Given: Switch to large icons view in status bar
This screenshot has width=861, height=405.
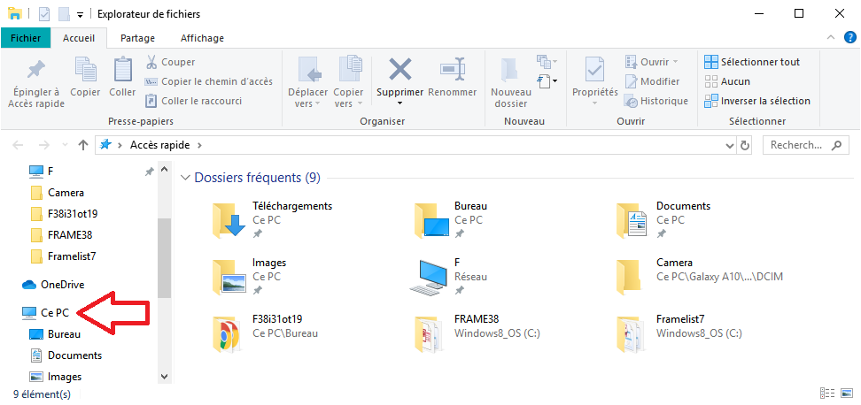Looking at the screenshot, I should (x=846, y=393).
